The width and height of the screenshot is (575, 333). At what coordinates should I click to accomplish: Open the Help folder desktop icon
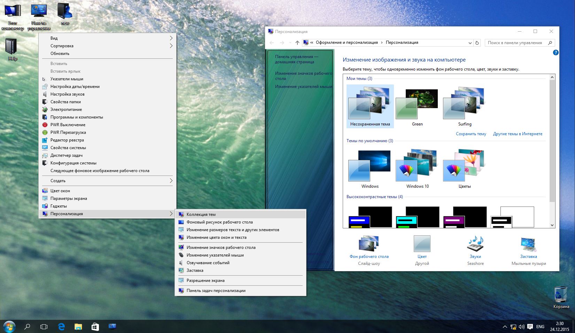click(x=12, y=46)
